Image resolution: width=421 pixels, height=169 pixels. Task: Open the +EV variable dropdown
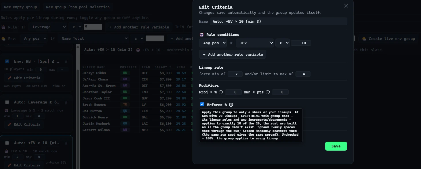tap(255, 43)
